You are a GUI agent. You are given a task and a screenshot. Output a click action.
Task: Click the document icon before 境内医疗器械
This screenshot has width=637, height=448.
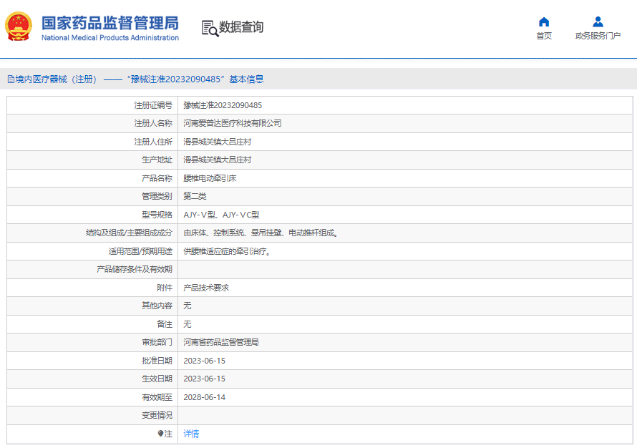(11, 79)
